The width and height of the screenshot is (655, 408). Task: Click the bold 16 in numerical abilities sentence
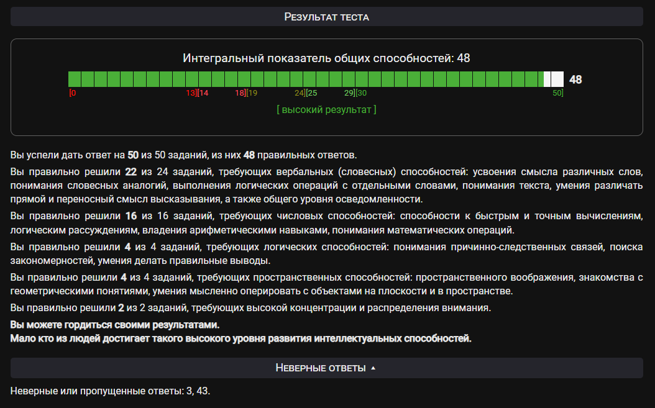pyautogui.click(x=131, y=216)
